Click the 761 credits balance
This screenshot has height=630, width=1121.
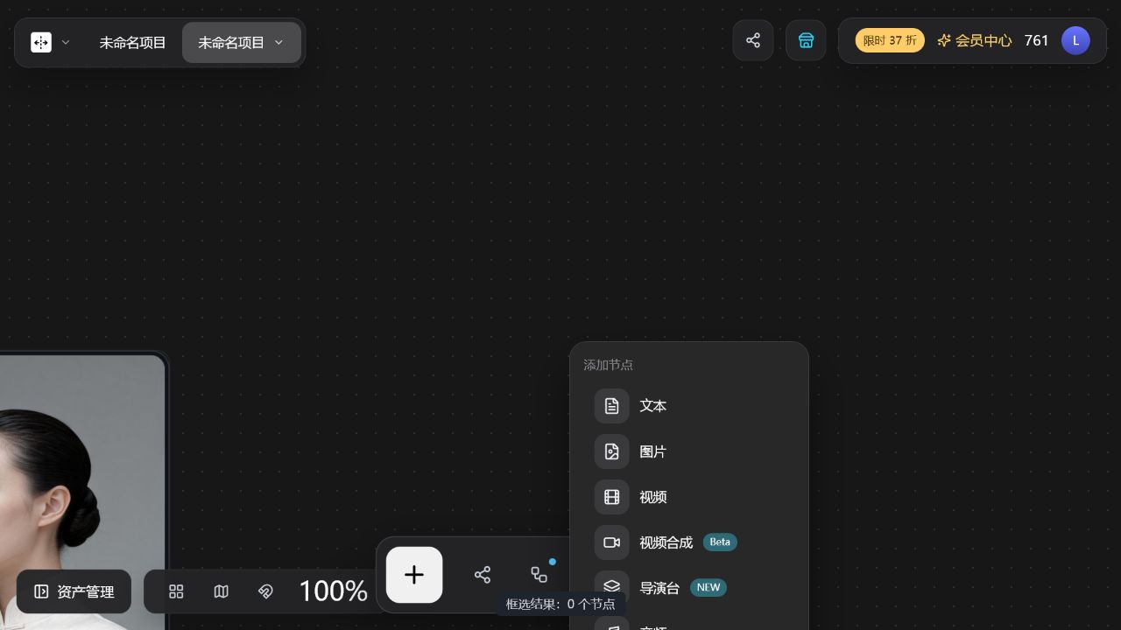pyautogui.click(x=1036, y=40)
